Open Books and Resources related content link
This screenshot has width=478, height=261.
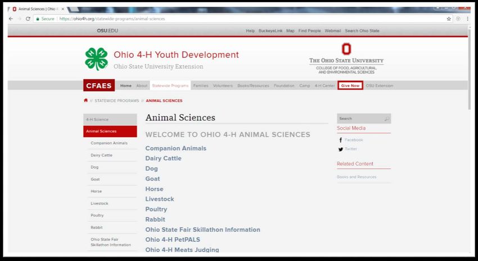coord(357,177)
